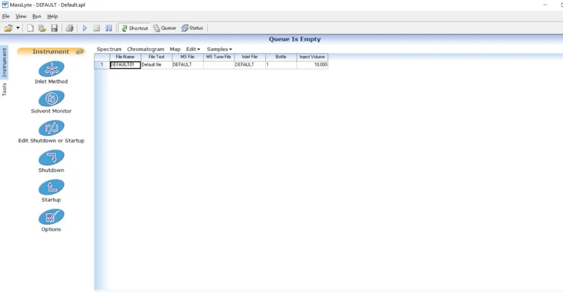Click the 'Default file' text cell

coord(156,65)
